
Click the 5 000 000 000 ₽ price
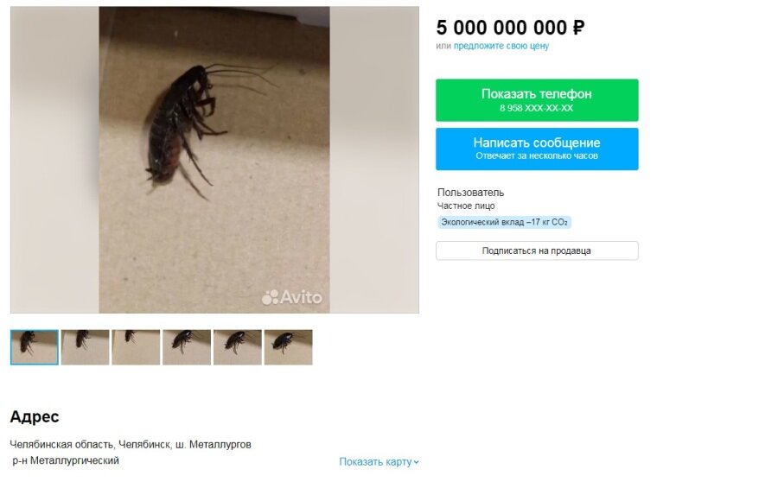pos(511,28)
